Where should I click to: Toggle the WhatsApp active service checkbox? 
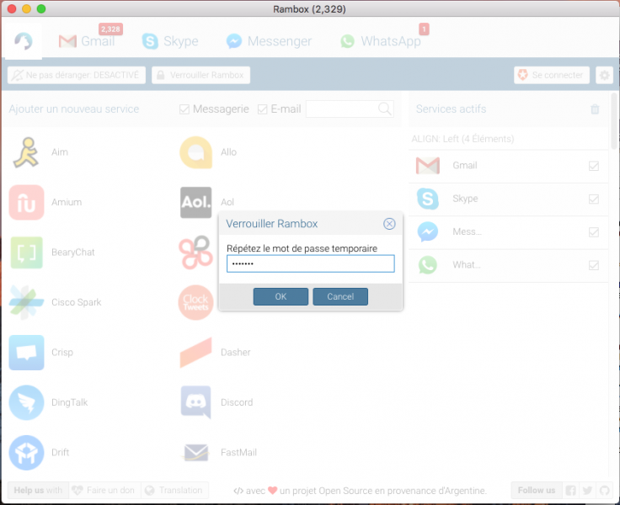click(x=594, y=265)
